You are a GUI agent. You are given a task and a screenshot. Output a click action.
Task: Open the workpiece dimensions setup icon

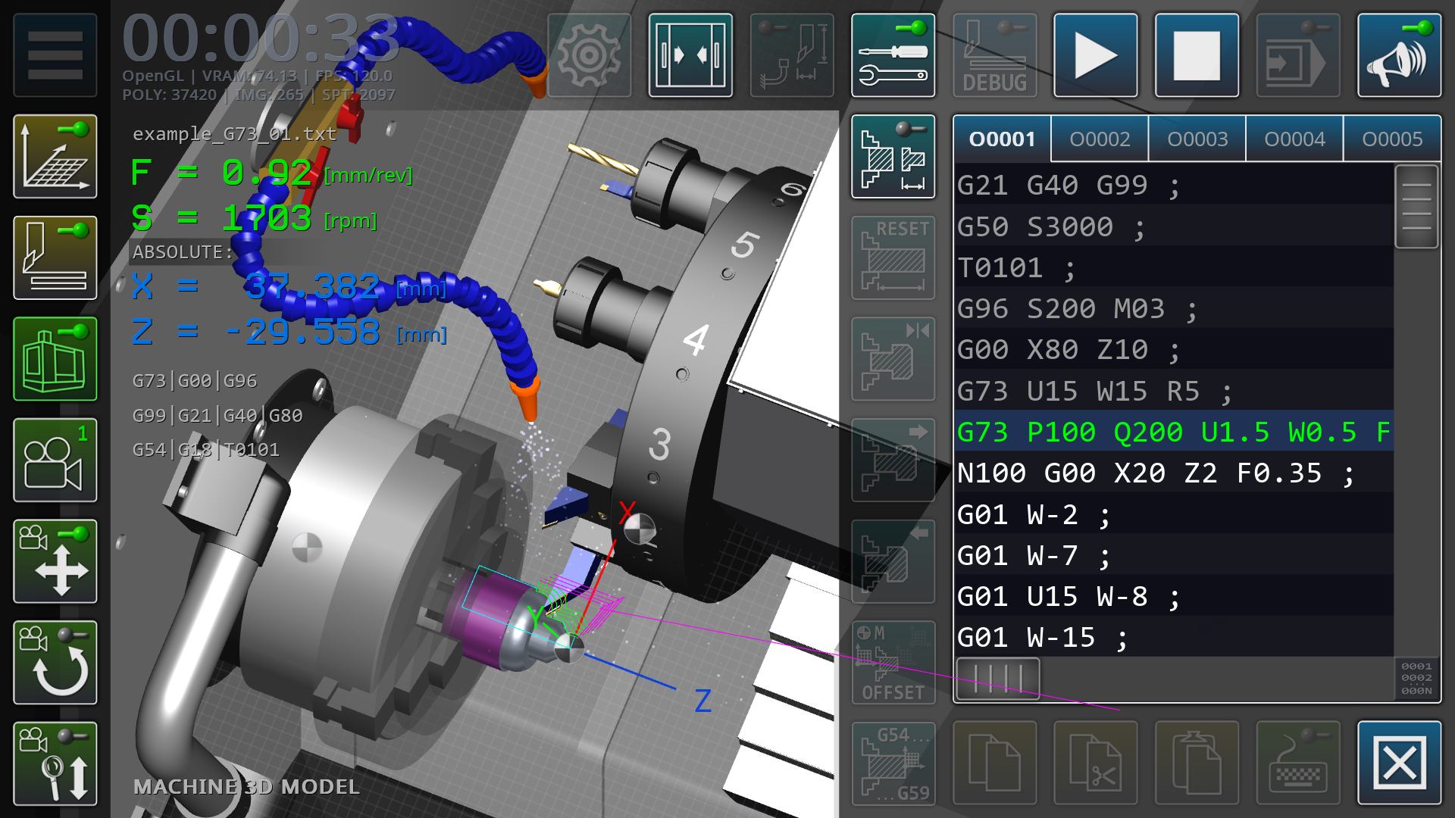coord(893,157)
